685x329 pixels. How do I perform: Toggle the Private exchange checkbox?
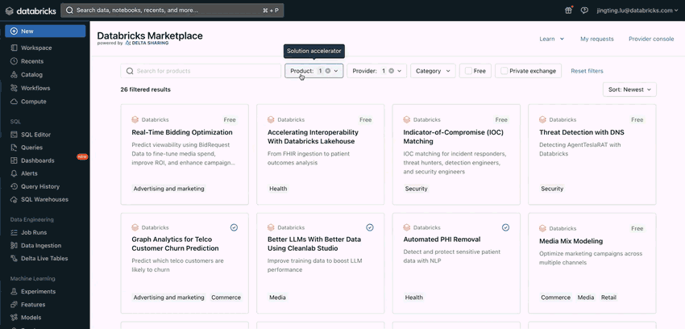504,71
